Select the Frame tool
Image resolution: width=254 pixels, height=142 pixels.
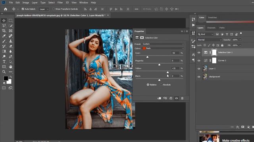(x=11, y=31)
